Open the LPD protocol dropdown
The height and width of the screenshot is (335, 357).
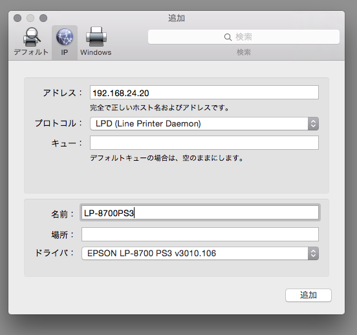click(x=204, y=124)
